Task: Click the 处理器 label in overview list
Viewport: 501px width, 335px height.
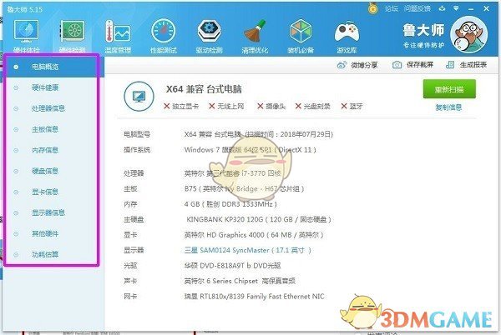Action: coord(134,173)
